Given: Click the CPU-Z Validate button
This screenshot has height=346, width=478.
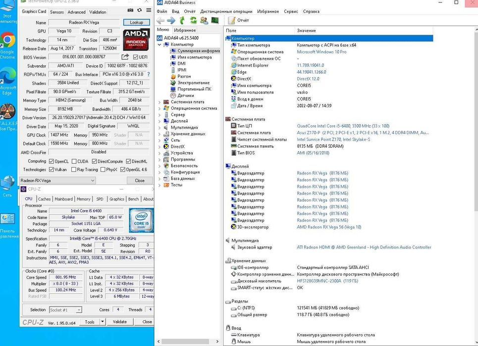Looking at the screenshot, I should click(119, 322).
